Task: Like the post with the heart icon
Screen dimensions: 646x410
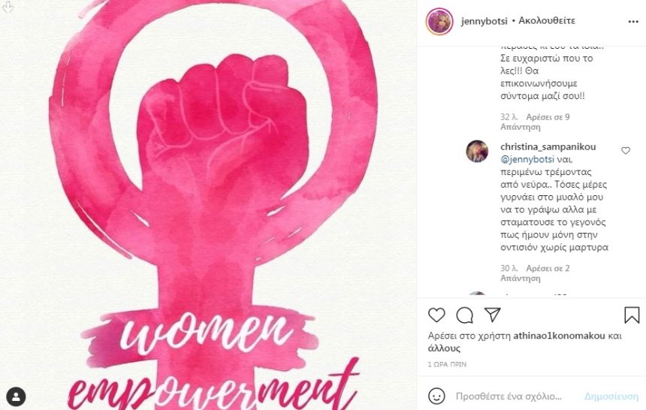Action: (436, 315)
